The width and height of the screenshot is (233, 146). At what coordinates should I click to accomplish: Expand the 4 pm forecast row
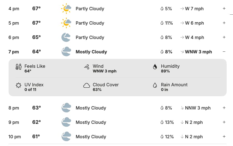[224, 9]
